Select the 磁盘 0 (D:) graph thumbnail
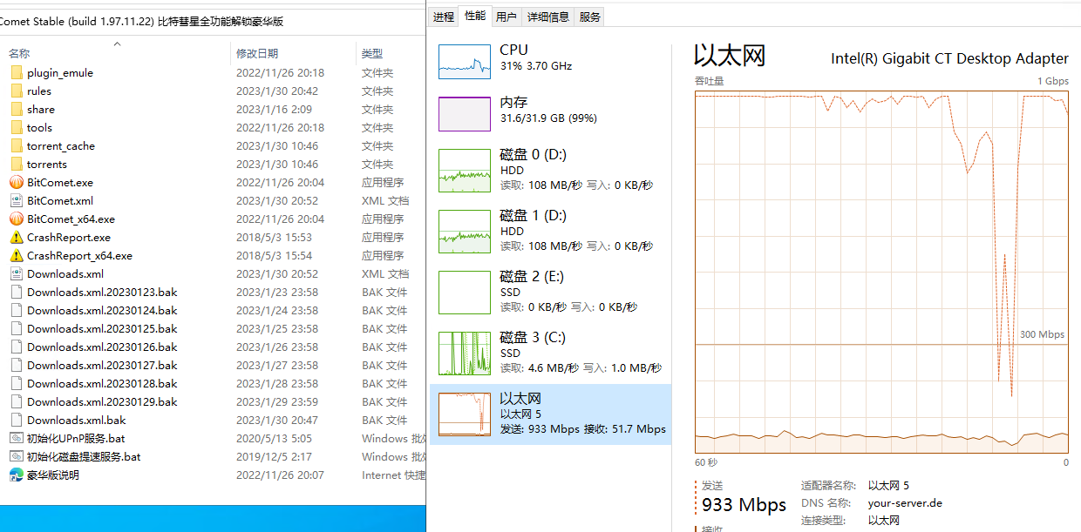 coord(465,171)
